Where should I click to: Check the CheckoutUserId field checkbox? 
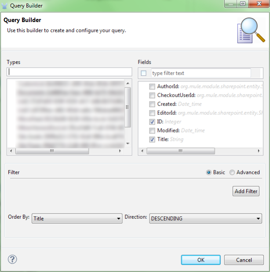point(152,95)
